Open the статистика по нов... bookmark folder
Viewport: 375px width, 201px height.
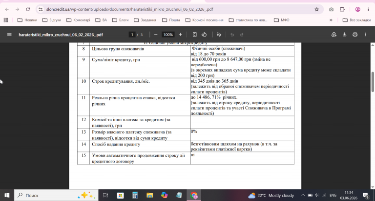pos(248,20)
